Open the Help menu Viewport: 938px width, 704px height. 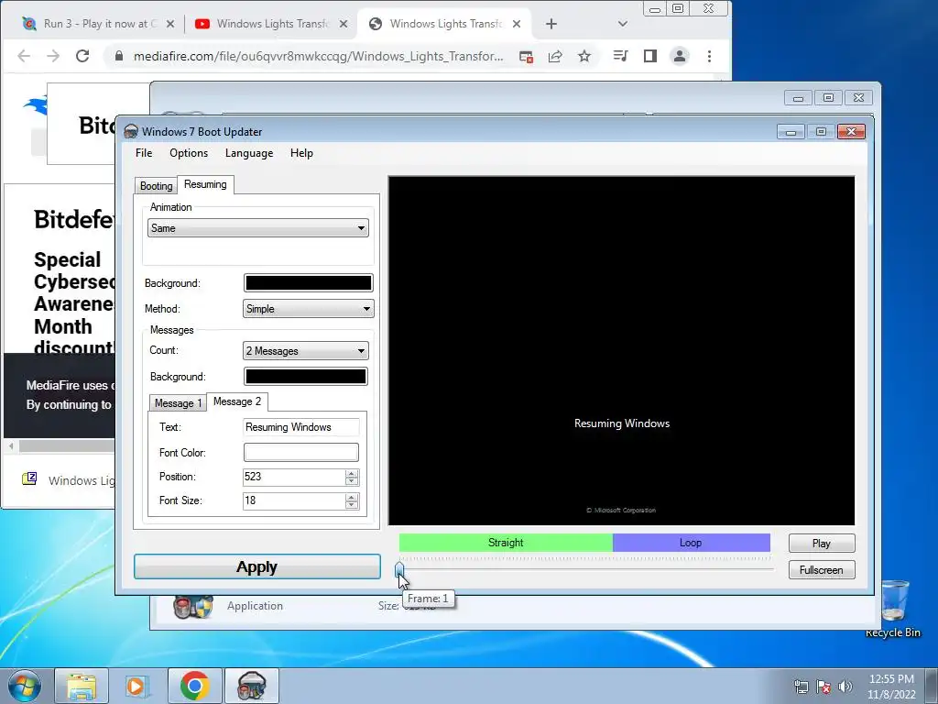tap(301, 153)
